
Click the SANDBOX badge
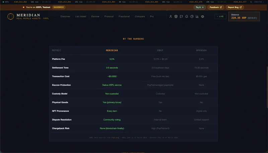(x=59, y=7)
